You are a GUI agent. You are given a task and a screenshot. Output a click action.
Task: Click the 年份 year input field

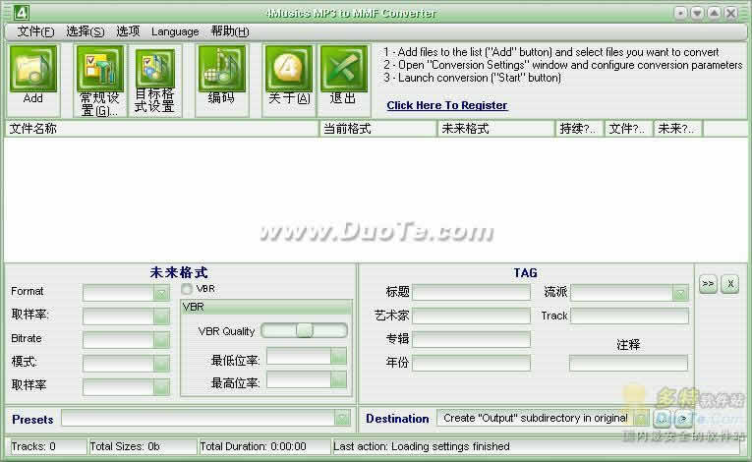click(472, 363)
